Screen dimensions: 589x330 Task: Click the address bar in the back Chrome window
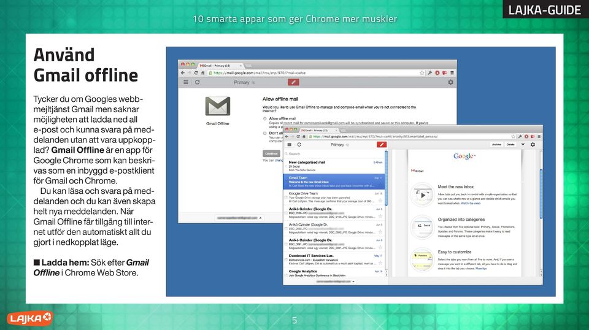[x=317, y=73]
